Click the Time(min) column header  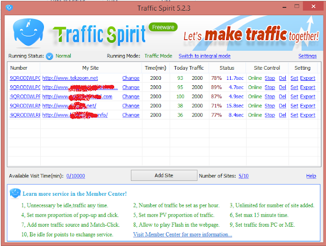coord(155,68)
